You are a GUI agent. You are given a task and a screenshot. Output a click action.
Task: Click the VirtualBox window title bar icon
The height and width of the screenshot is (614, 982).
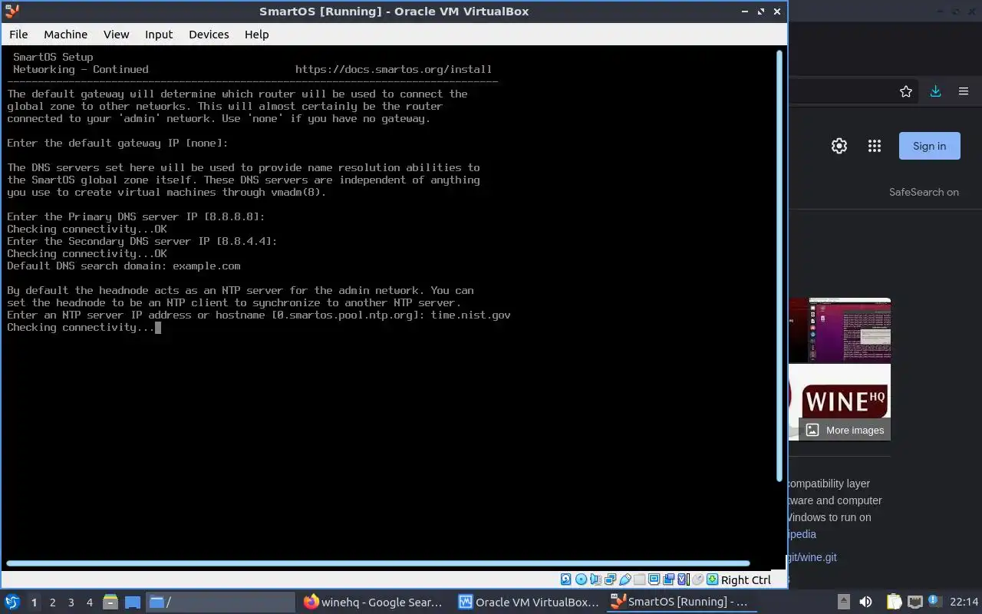click(11, 11)
